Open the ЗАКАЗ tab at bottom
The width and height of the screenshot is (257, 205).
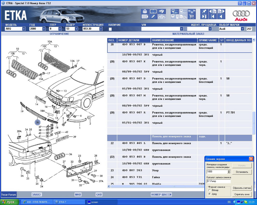coord(36,194)
